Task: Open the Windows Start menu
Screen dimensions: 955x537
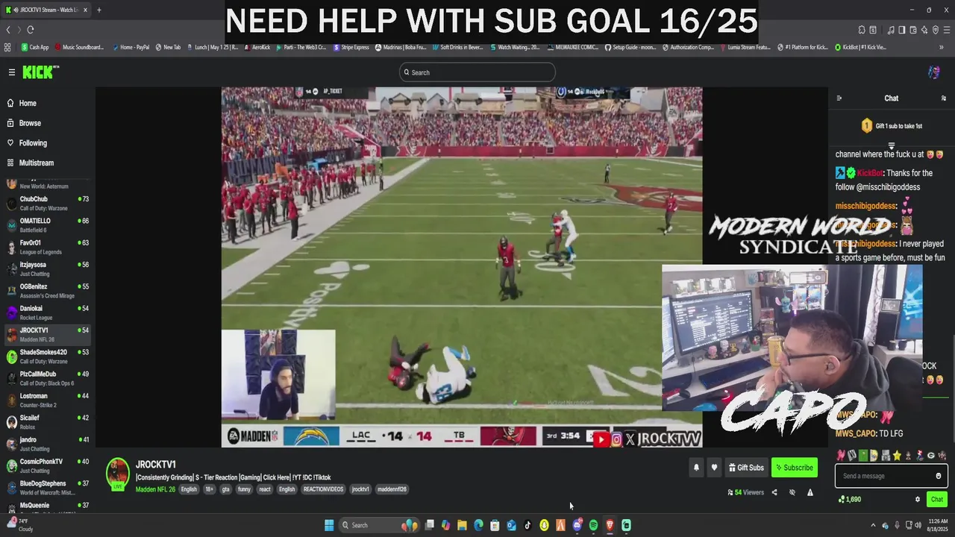Action: [x=329, y=525]
